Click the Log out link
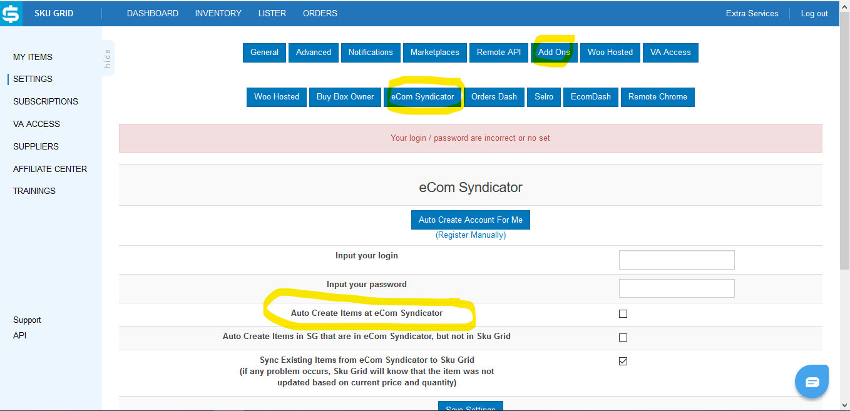Viewport: 850px width, 411px height. click(x=814, y=13)
